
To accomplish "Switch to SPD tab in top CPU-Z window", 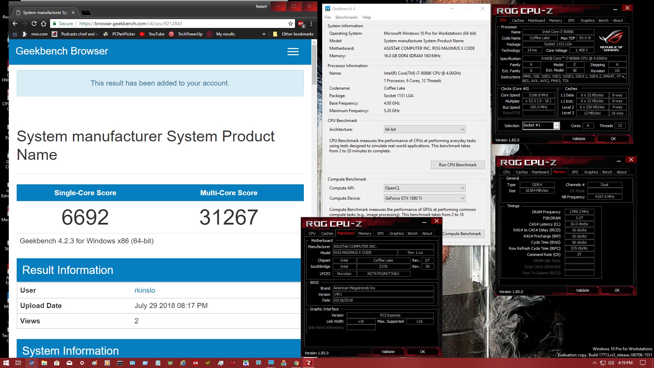I will click(x=571, y=20).
